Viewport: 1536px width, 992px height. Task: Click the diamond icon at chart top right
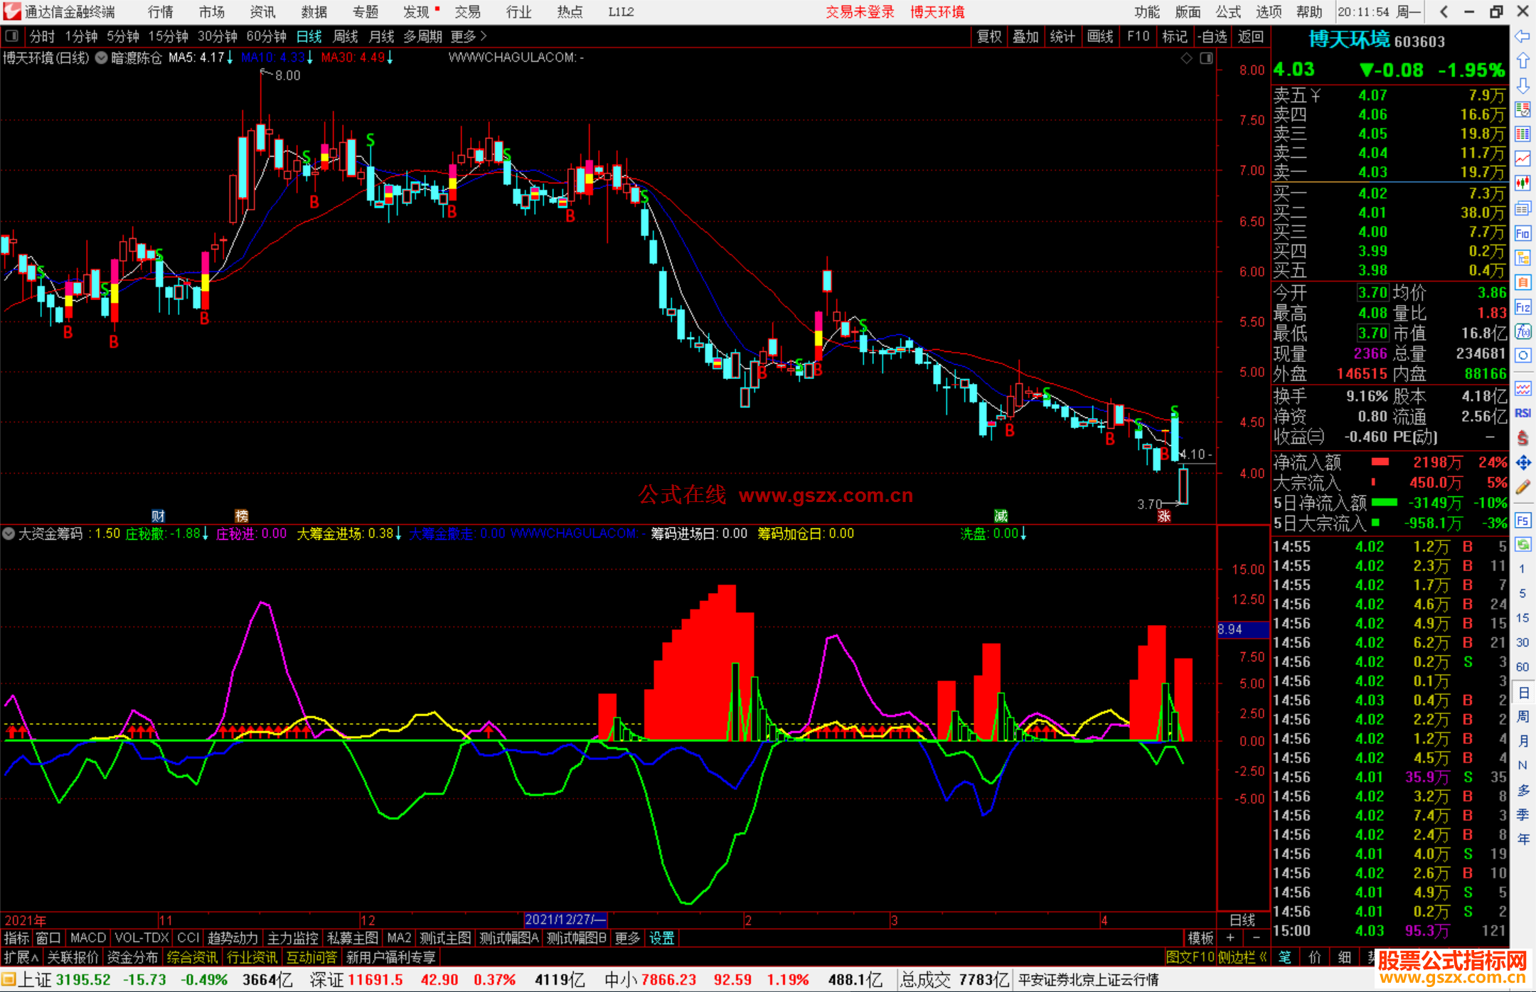(1186, 58)
